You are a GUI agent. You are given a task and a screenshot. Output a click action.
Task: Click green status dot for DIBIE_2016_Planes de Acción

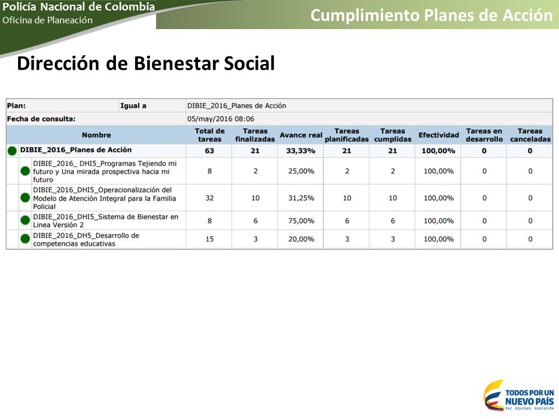12,151
